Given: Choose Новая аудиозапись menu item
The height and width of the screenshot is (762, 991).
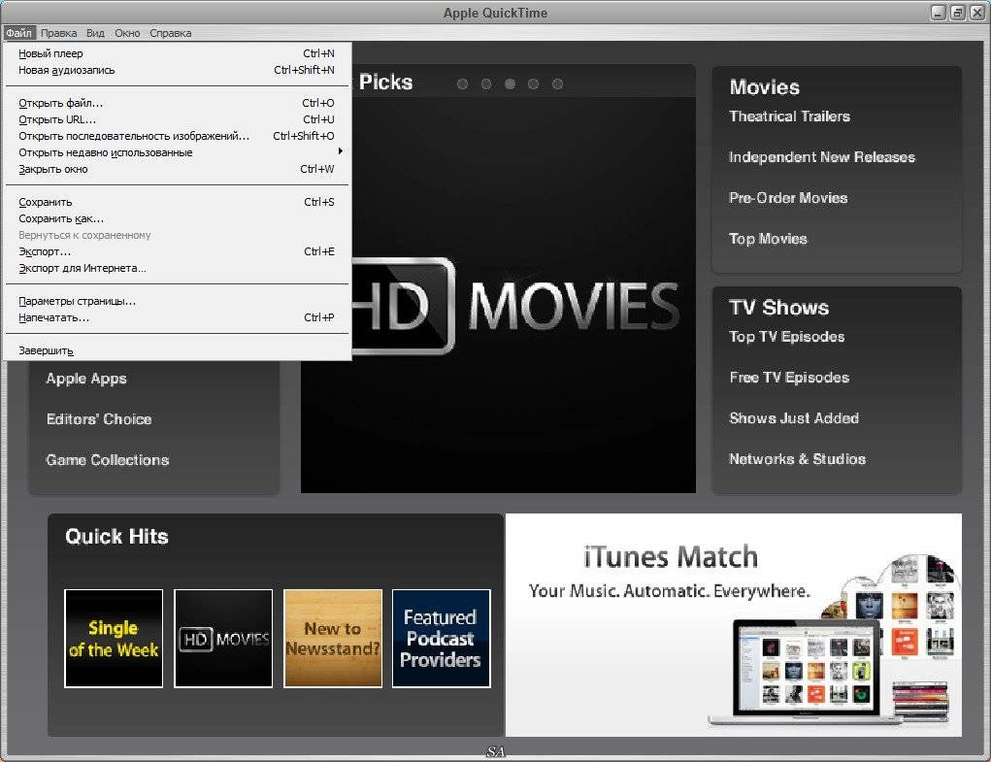Looking at the screenshot, I should click(177, 70).
